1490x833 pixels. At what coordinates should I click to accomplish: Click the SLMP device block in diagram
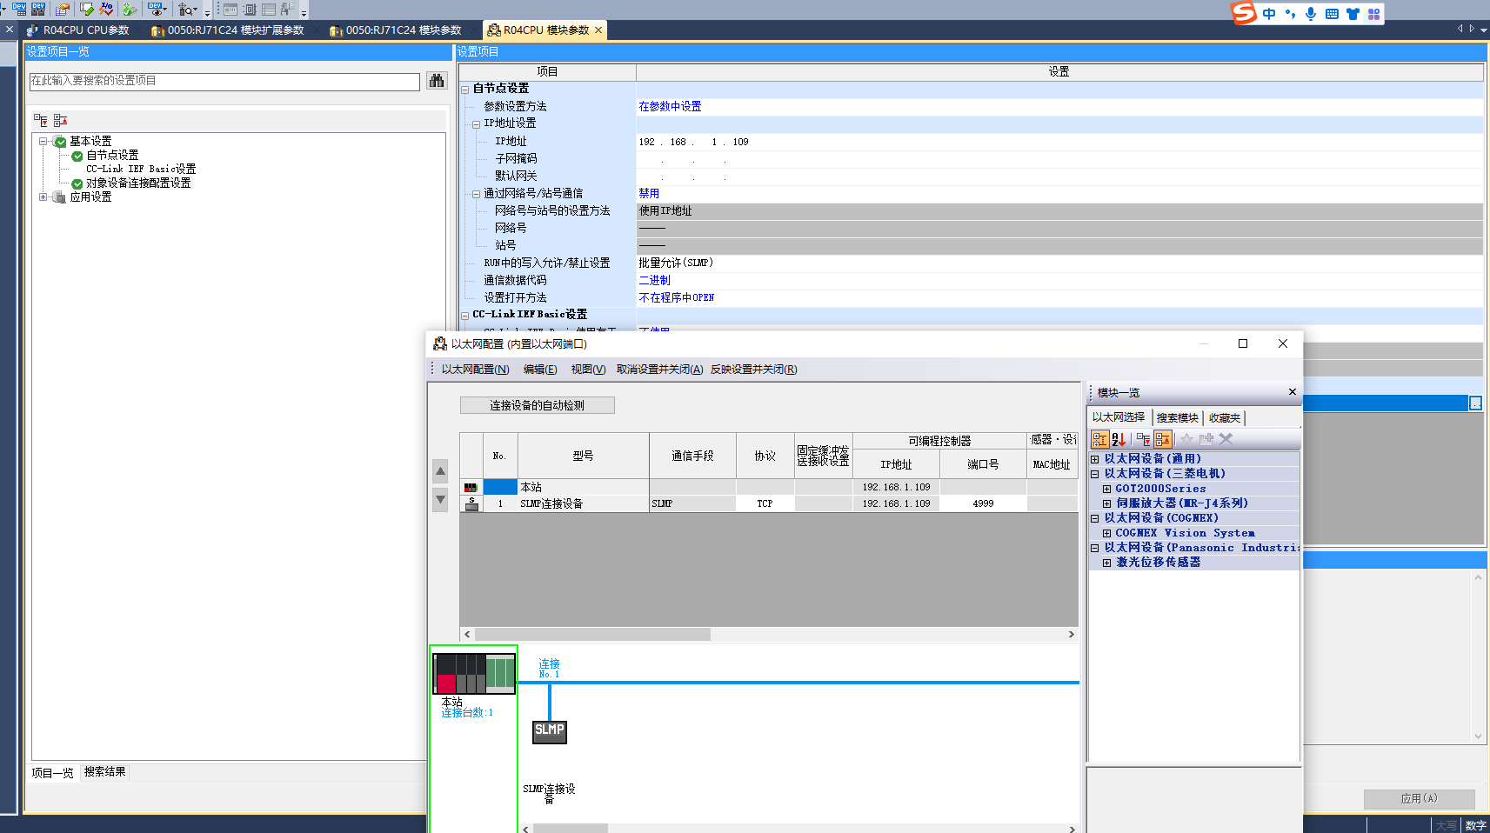(549, 731)
